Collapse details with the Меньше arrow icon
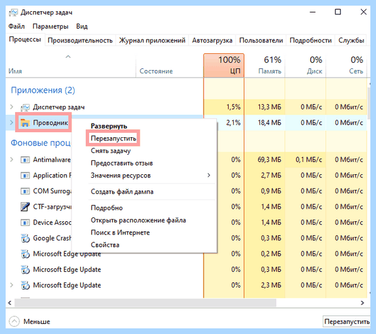376x334 pixels. 14,321
